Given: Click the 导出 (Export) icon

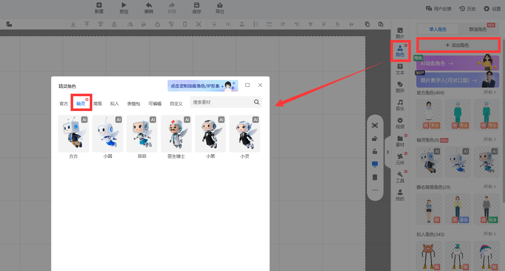Looking at the screenshot, I should (x=220, y=5).
